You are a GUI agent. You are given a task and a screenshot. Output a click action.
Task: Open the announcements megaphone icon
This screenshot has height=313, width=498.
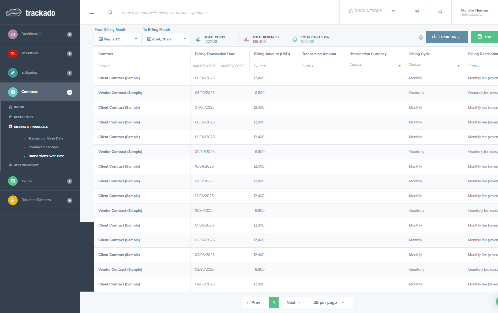(x=417, y=11)
